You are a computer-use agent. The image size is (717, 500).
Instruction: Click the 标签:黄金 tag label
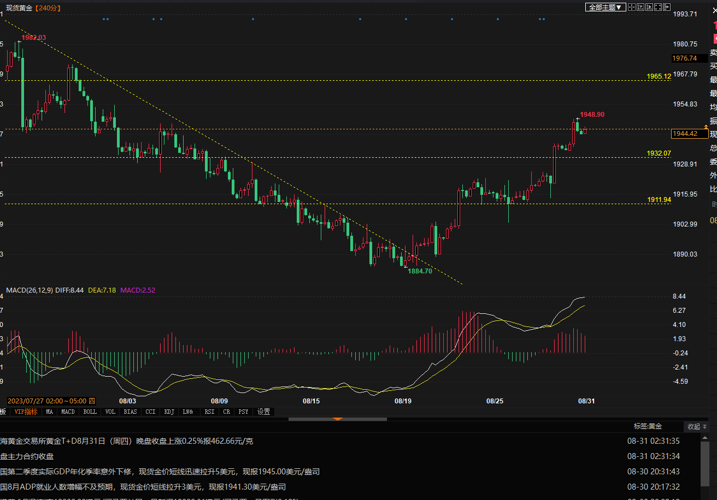coord(648,426)
